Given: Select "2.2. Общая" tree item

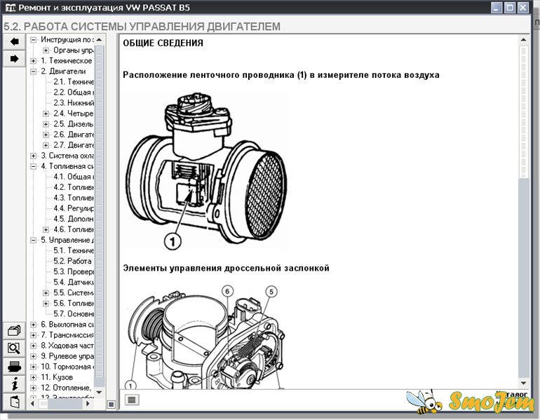Looking at the screenshot, I should pos(74,93).
